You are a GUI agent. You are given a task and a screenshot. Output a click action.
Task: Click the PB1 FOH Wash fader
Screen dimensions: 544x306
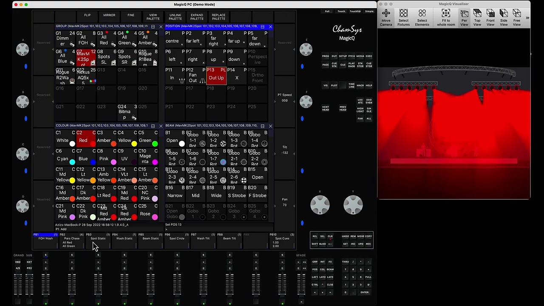point(45,285)
